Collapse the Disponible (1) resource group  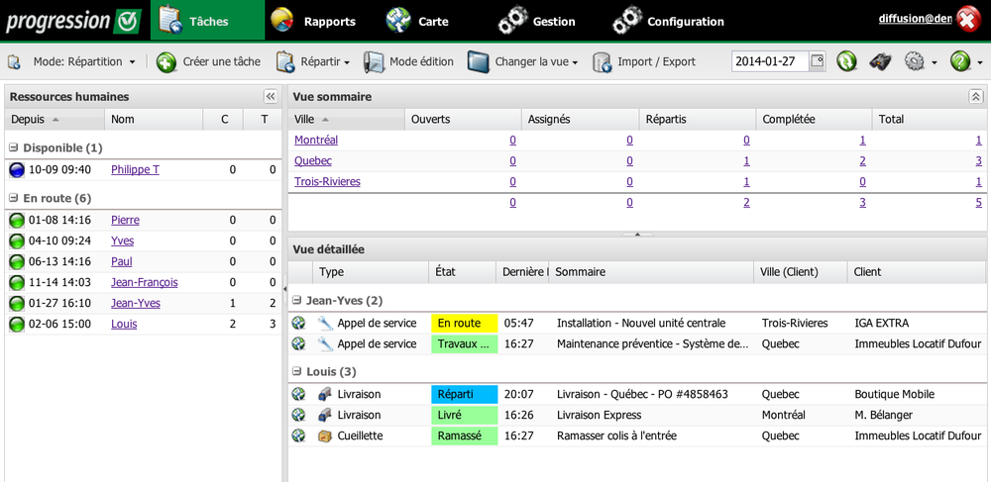click(x=14, y=148)
